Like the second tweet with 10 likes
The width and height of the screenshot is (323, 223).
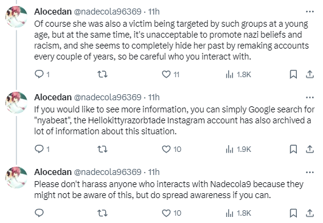coord(172,149)
